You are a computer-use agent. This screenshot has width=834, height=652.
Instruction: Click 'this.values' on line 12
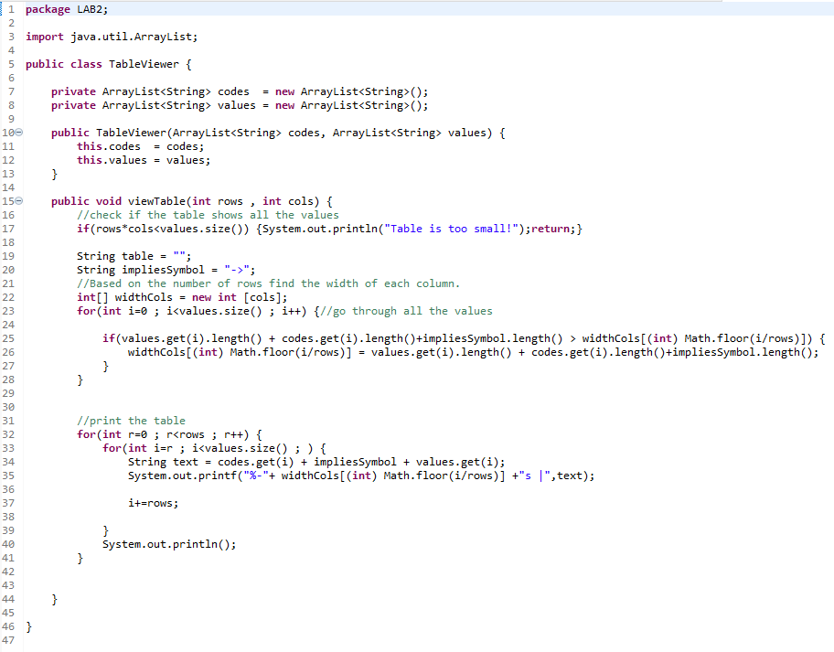(x=112, y=160)
